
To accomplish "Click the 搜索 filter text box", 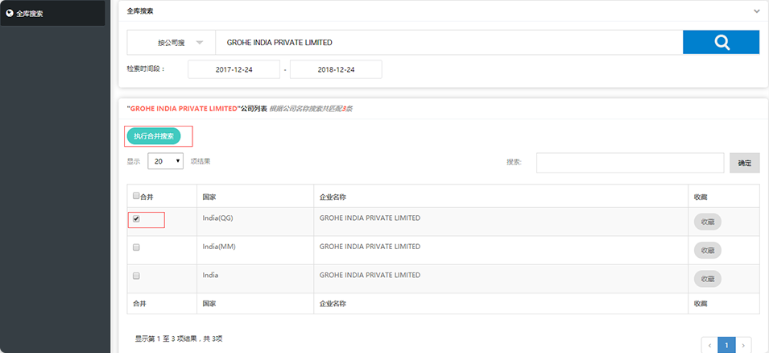I will (x=630, y=163).
